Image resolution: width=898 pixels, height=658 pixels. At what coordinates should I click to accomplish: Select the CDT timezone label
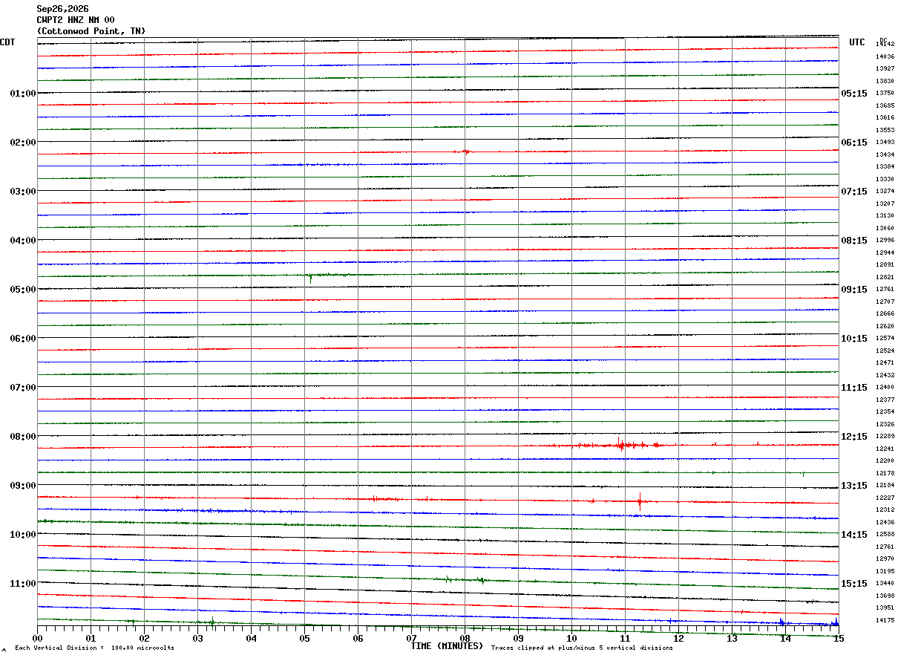click(x=7, y=42)
